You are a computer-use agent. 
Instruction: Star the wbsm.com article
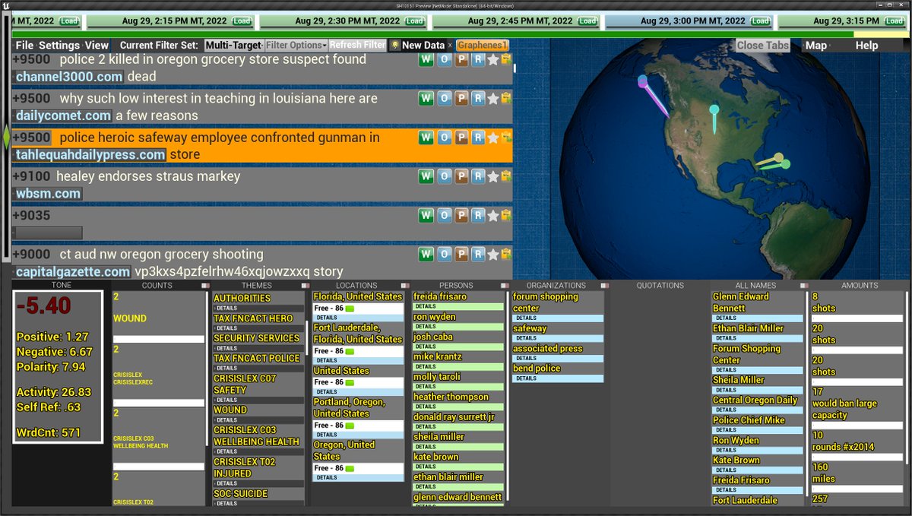[492, 176]
